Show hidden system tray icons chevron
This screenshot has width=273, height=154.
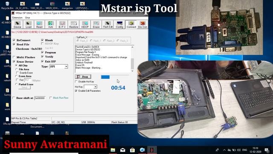coord(224,150)
